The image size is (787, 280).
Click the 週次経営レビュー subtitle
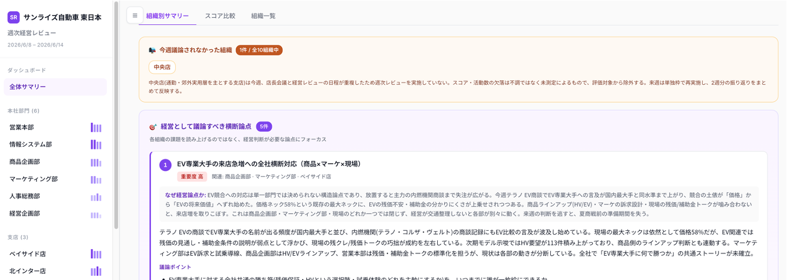pyautogui.click(x=32, y=34)
